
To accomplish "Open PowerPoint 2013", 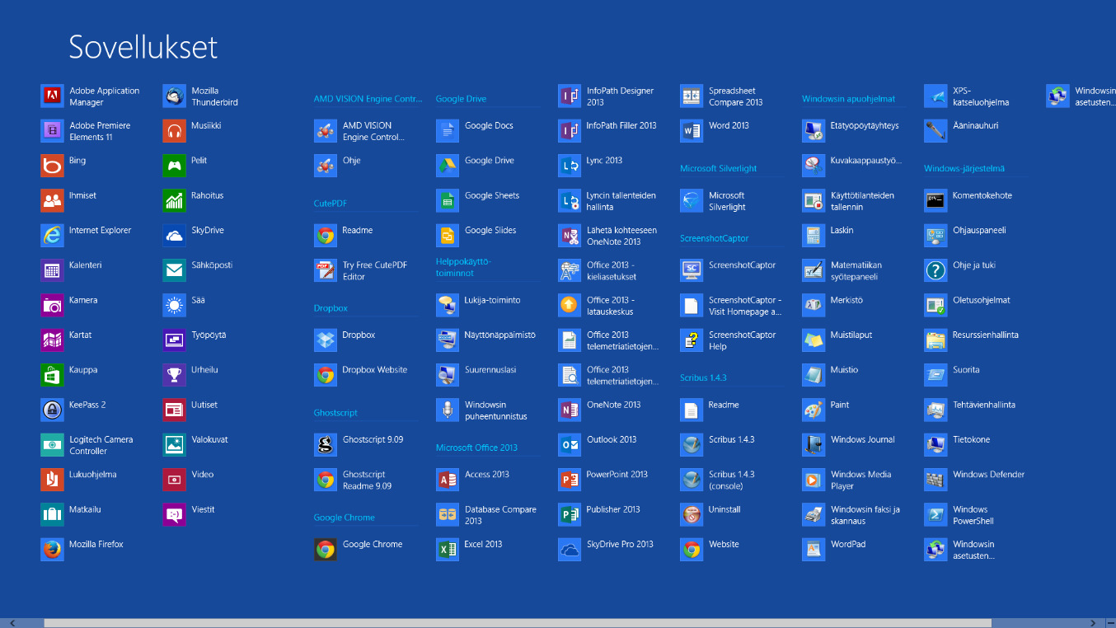I will point(604,480).
